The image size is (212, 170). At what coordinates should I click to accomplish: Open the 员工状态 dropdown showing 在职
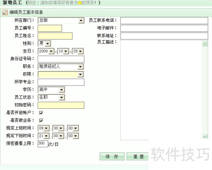coord(51,97)
